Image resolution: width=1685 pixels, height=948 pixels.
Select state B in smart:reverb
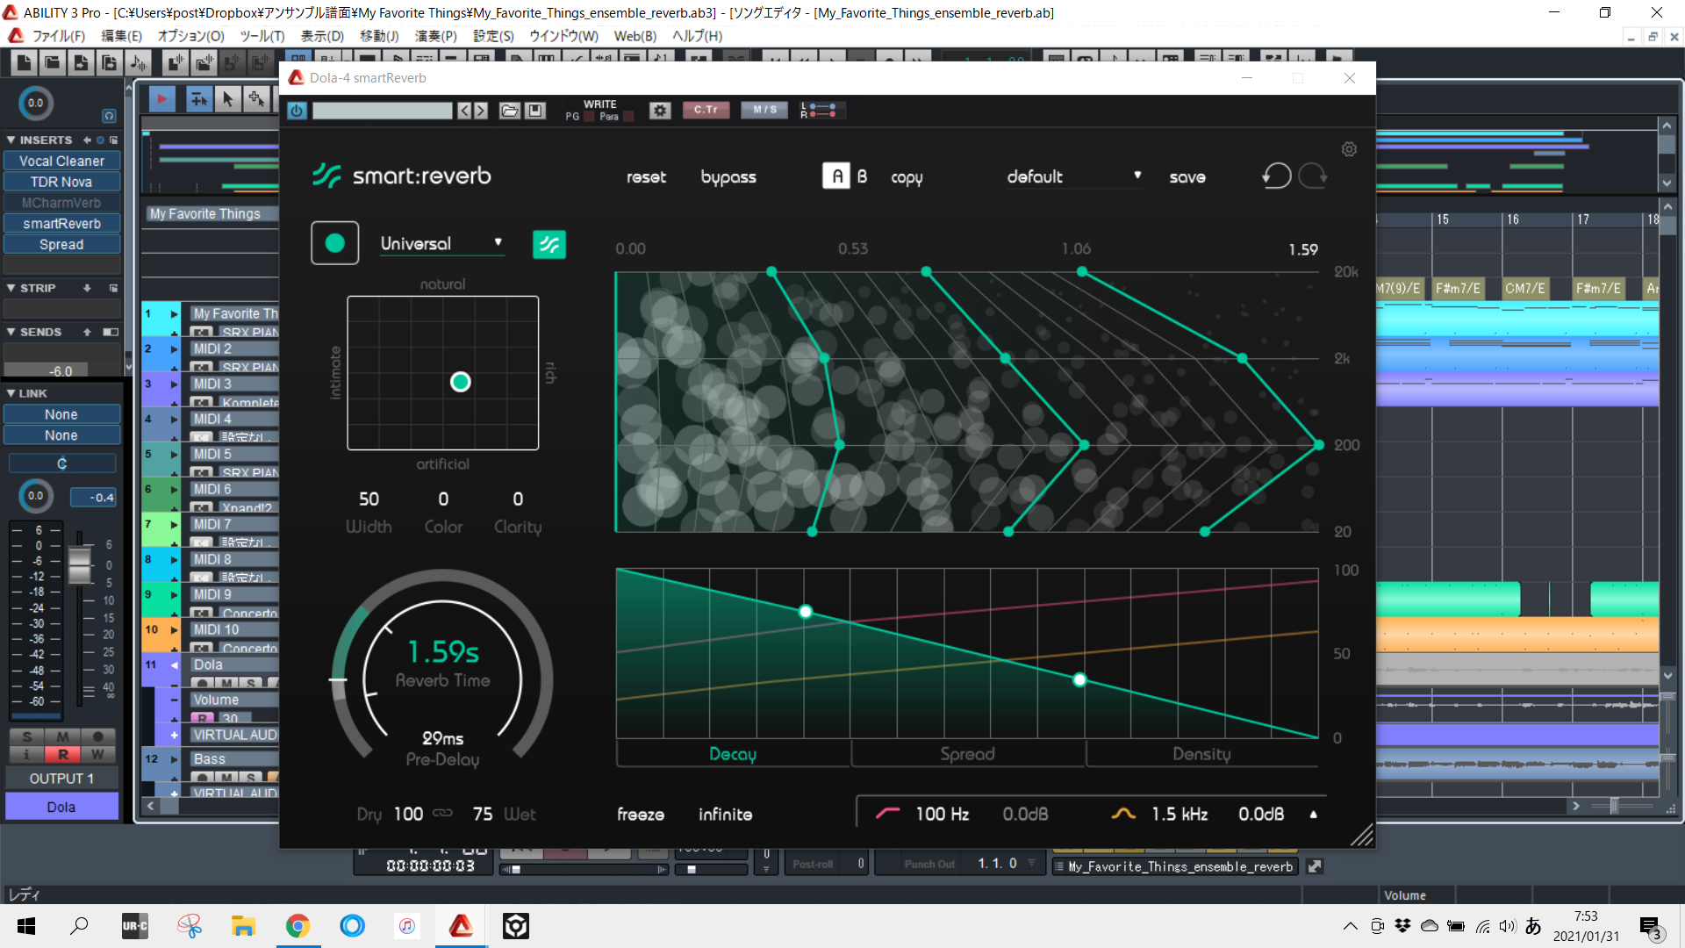pyautogui.click(x=862, y=176)
